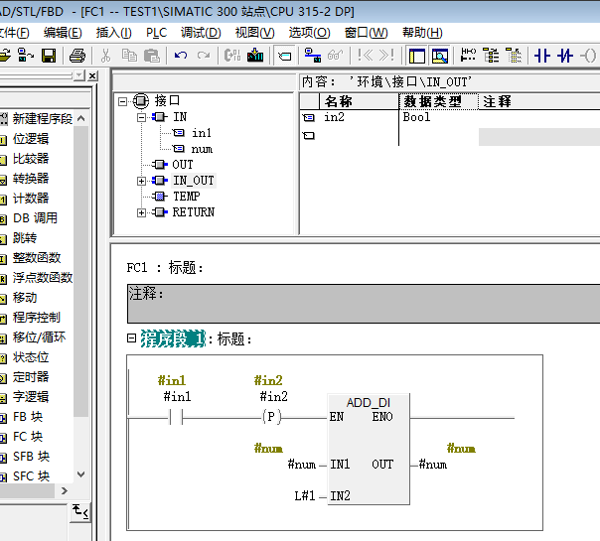Click the Bool data type cell
600x541 pixels.
pyautogui.click(x=438, y=117)
